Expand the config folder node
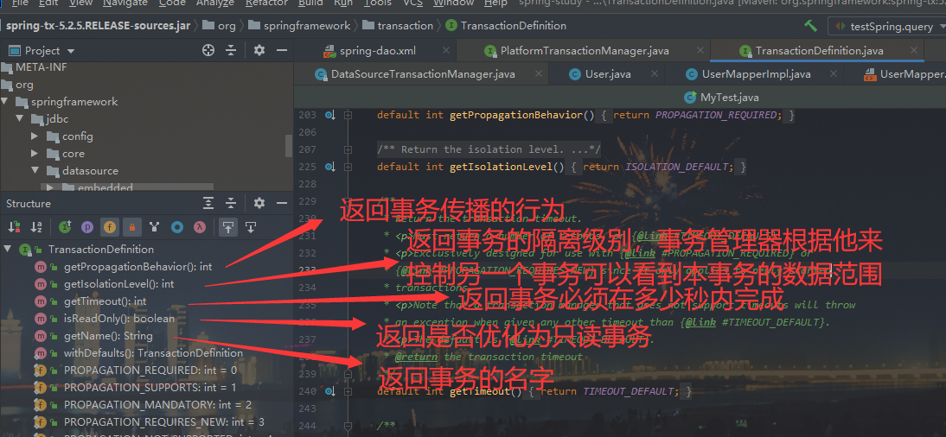The width and height of the screenshot is (946, 437). coord(35,136)
